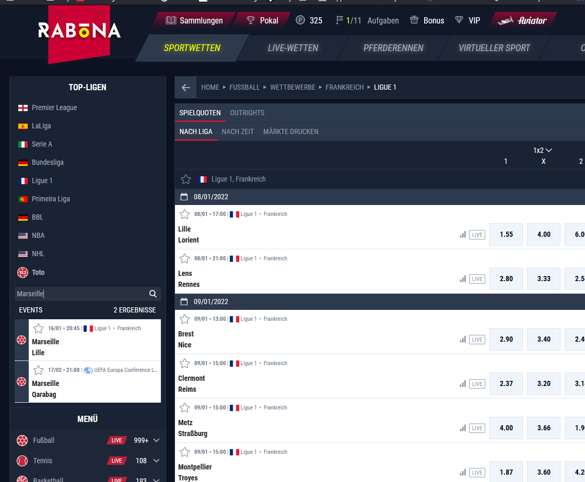Toggle favorite star for Metz vs Straßburg
The height and width of the screenshot is (482, 585).
[x=185, y=407]
